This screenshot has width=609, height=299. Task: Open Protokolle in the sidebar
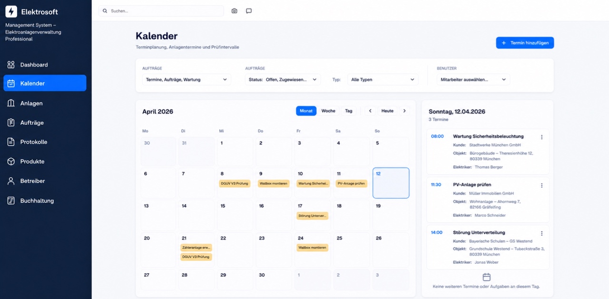point(45,142)
